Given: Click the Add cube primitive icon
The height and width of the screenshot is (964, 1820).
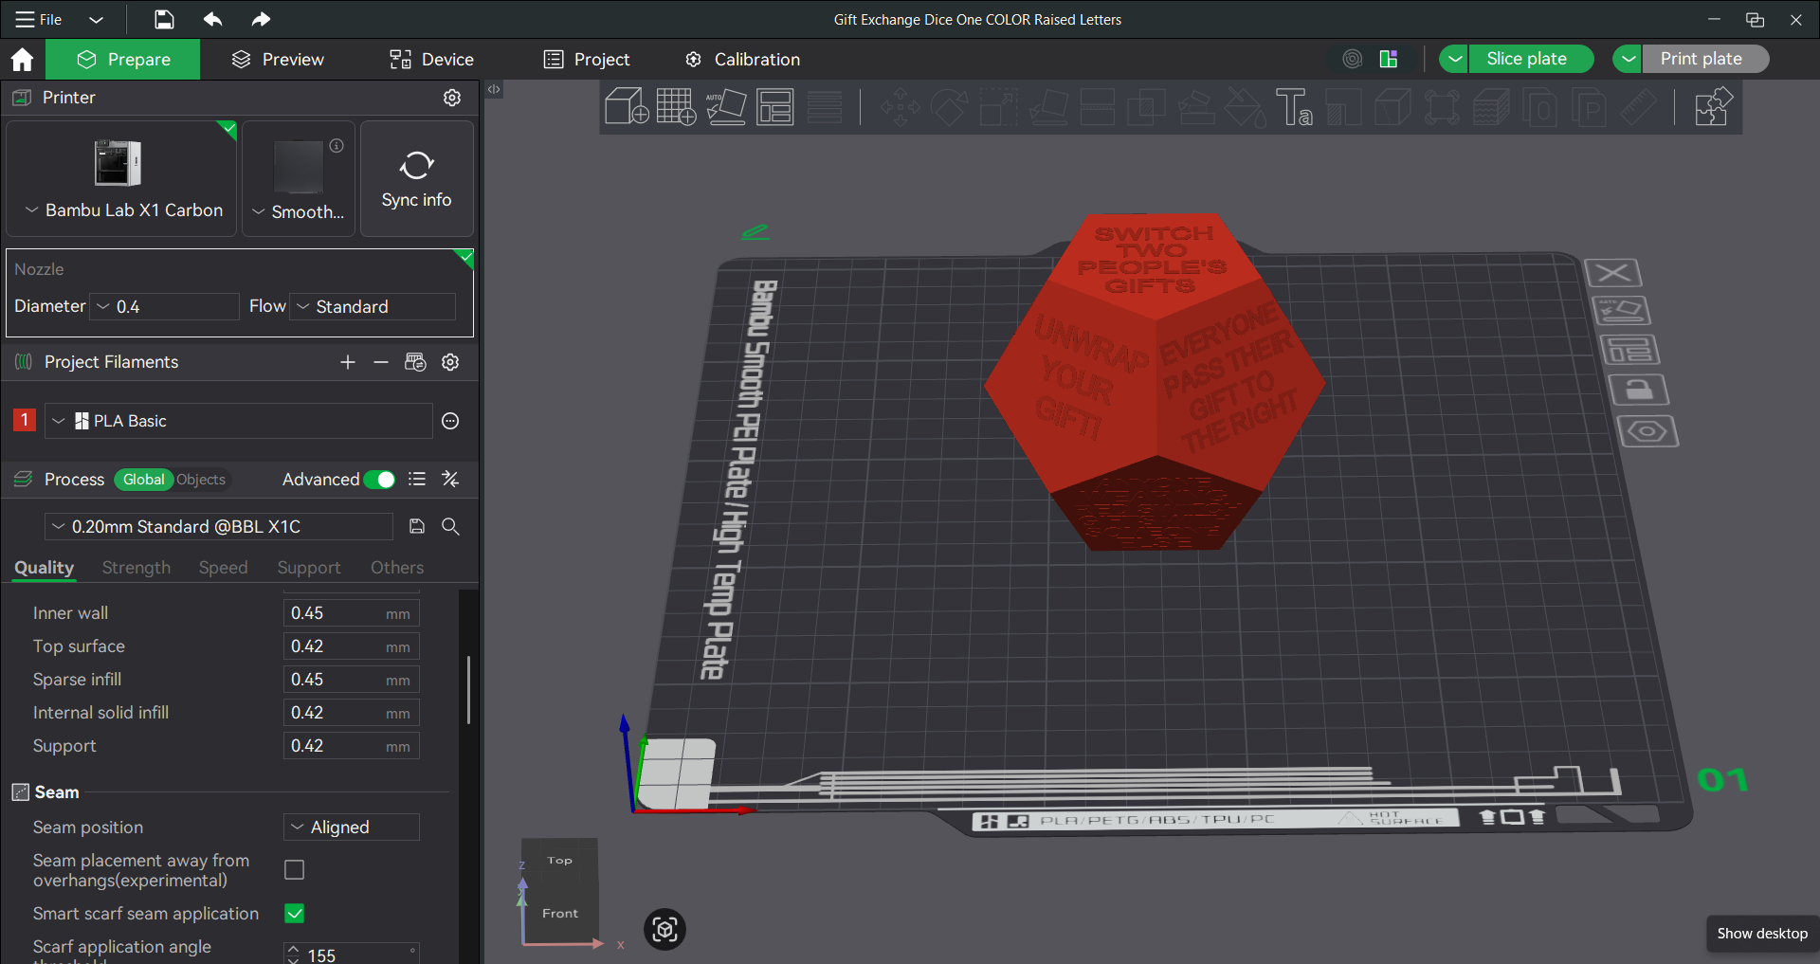Looking at the screenshot, I should (627, 106).
